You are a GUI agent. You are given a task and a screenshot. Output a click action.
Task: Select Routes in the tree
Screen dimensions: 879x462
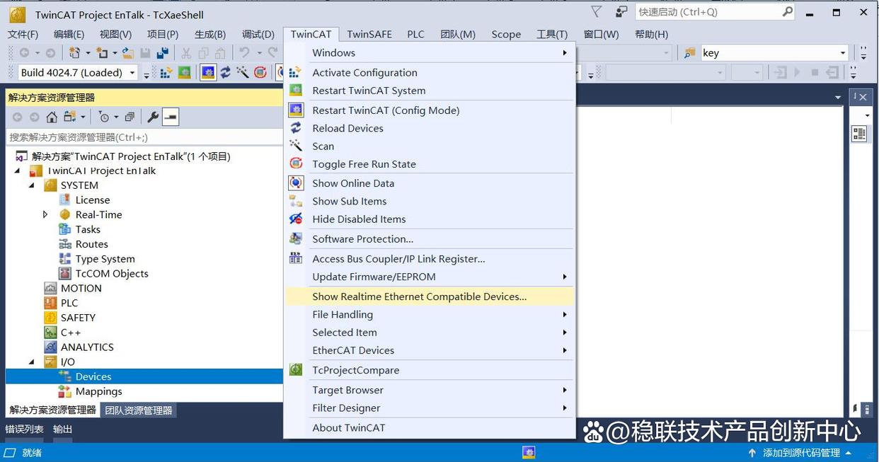(92, 244)
